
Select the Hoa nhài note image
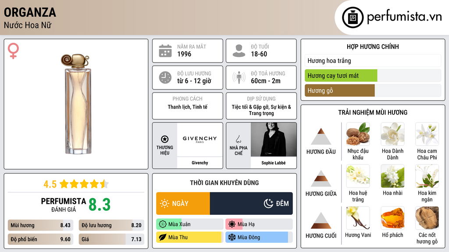click(x=392, y=176)
